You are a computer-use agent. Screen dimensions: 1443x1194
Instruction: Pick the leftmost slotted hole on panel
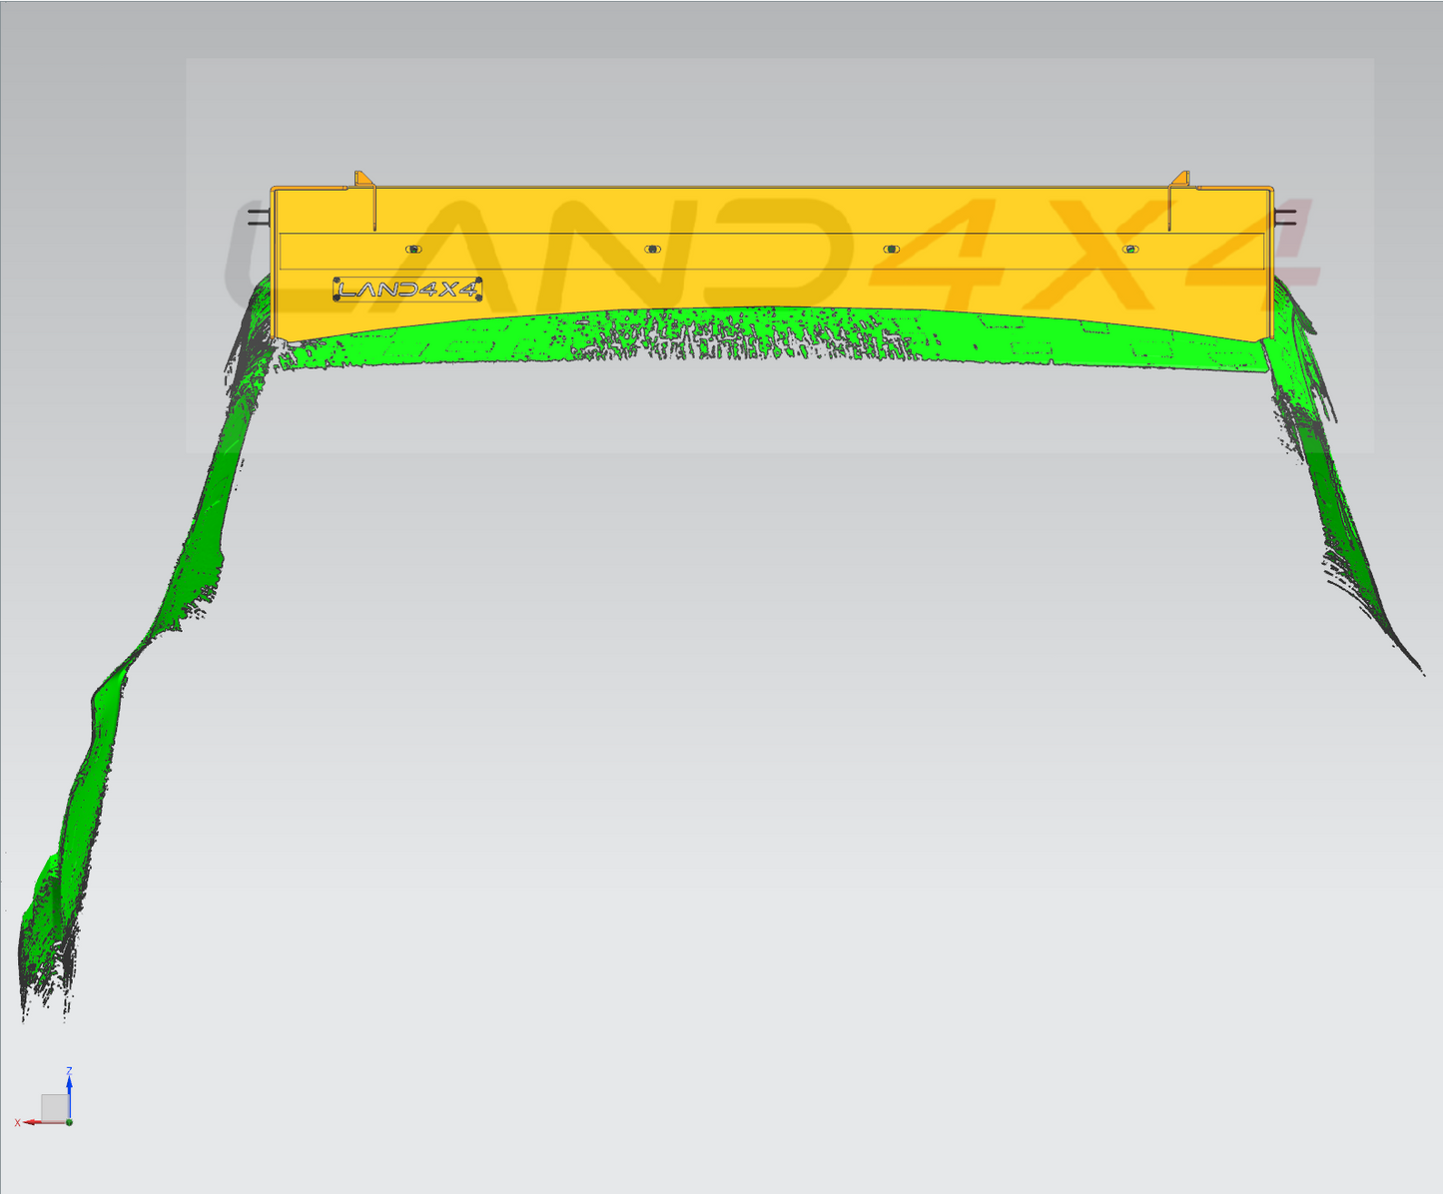[x=413, y=249]
